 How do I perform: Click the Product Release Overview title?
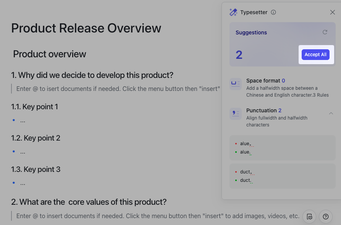tap(86, 28)
